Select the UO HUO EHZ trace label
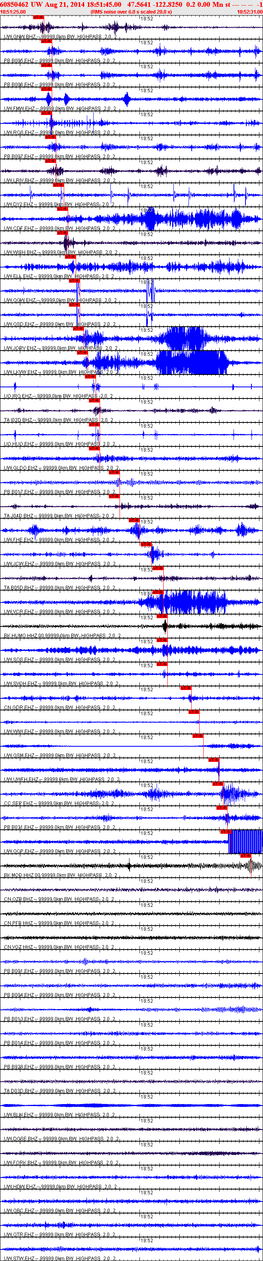 tap(60, 444)
